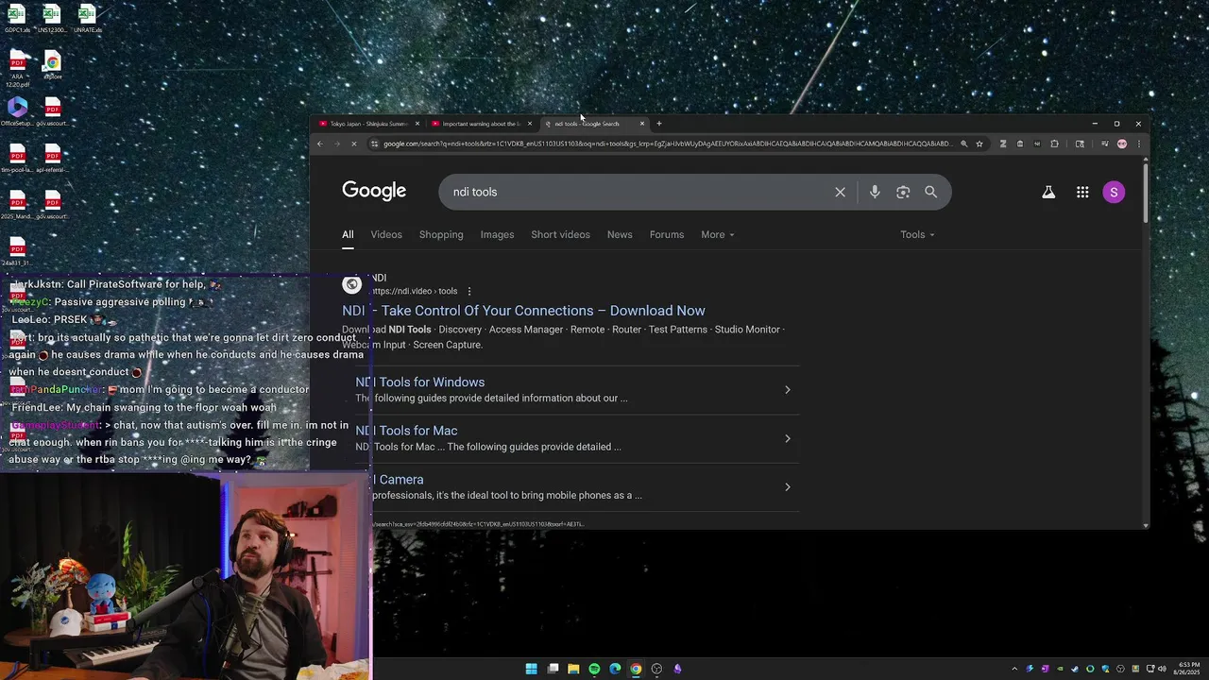Open the ARA 12.20.pdf desktop file
Viewport: 1209px width, 680px height.
point(17,69)
